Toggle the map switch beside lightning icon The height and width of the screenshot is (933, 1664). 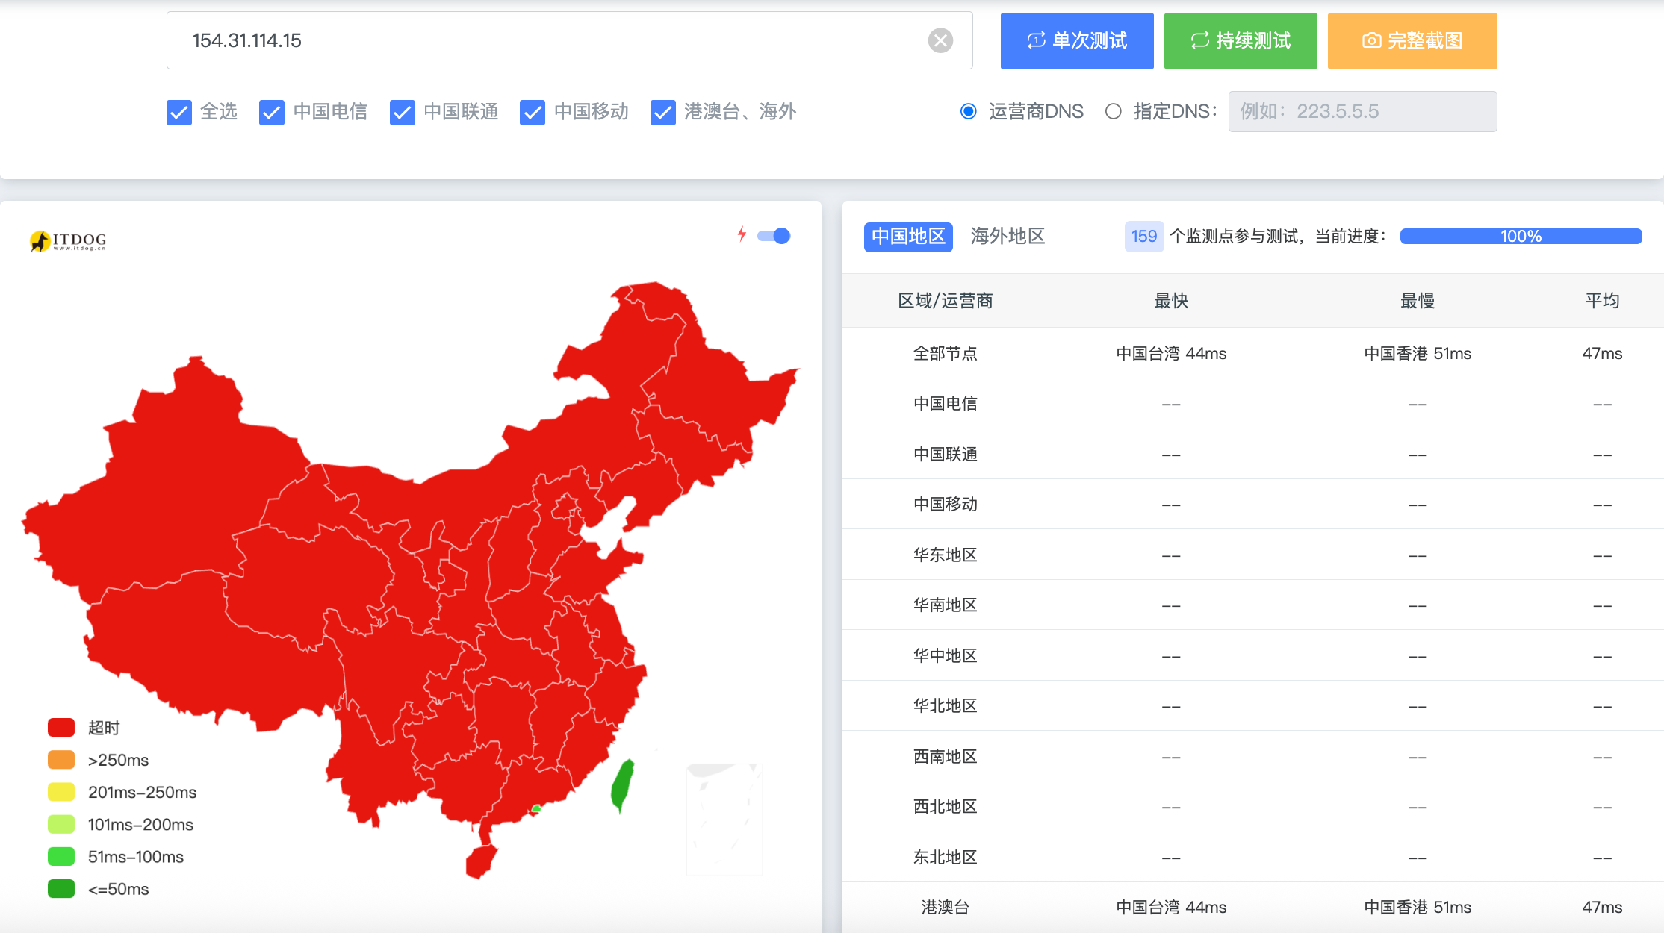(x=774, y=236)
